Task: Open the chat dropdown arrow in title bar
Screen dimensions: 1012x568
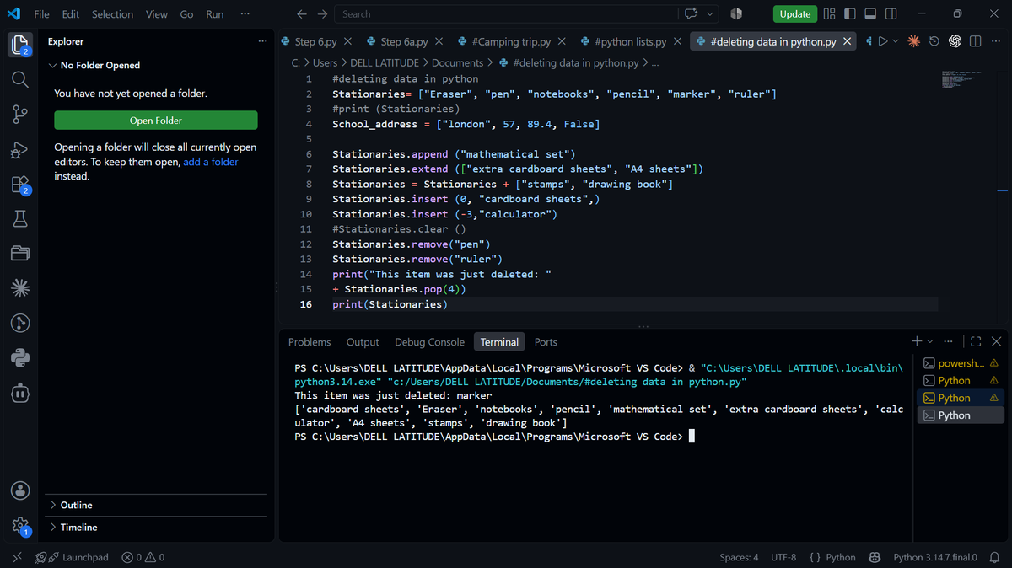Action: tap(711, 14)
